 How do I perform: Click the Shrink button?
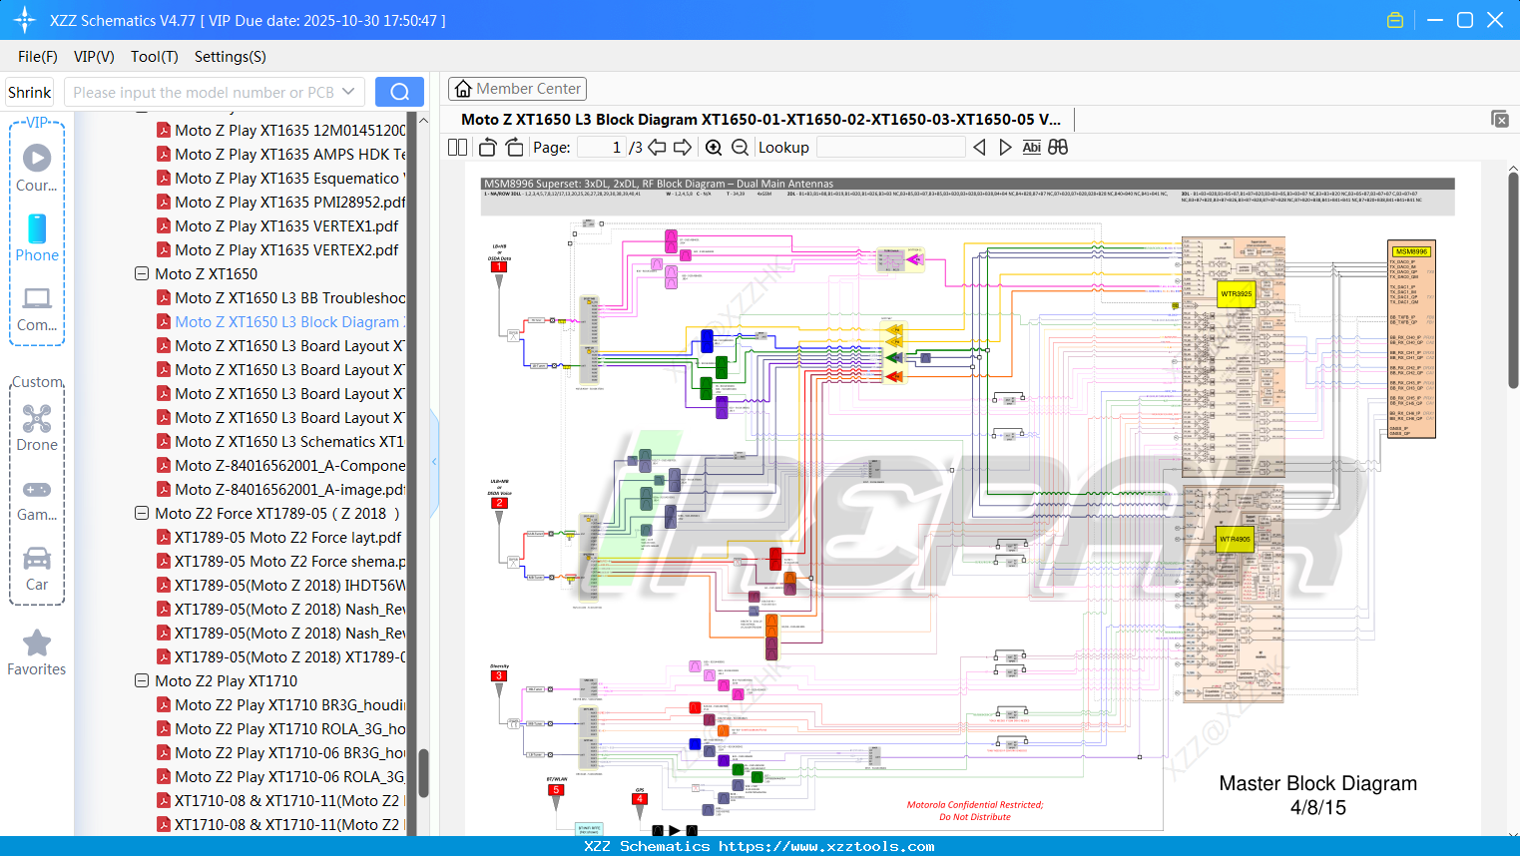[30, 92]
